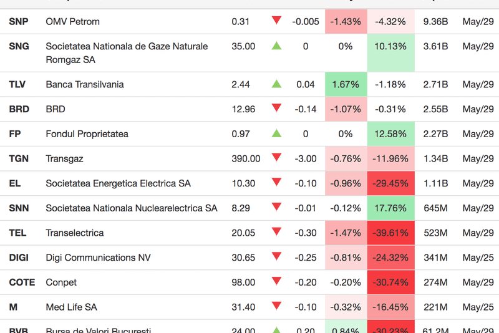Open Societatea Nationala Nuclearelectrica SA company page
The width and height of the screenshot is (499, 333).
point(132,208)
